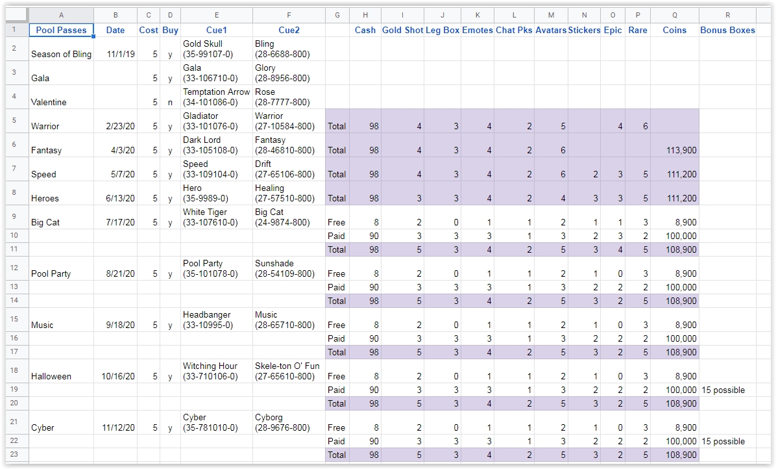Screen dimensions: 776x469
Task: Select the '108,900' coins cell in row 11
Action: pyautogui.click(x=675, y=249)
